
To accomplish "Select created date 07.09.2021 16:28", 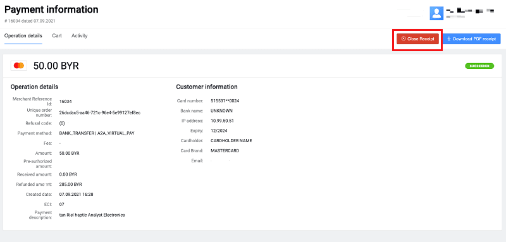I will click(x=77, y=195).
